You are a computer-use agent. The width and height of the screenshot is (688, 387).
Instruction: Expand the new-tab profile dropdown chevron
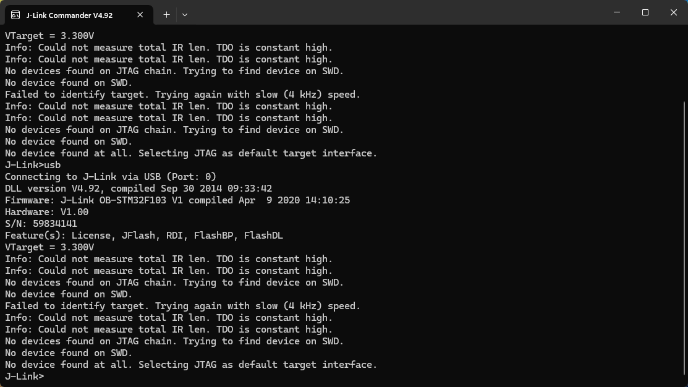[185, 14]
